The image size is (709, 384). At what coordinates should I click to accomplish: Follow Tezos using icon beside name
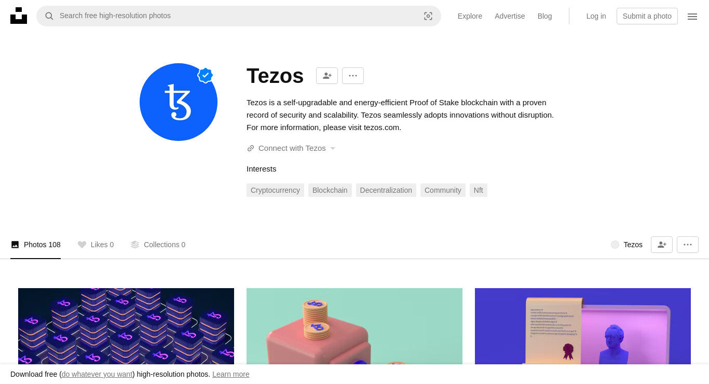(327, 76)
